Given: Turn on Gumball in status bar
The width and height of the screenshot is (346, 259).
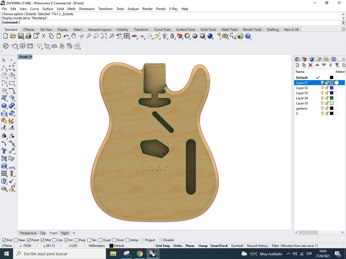Looking at the screenshot, I should pos(237,246).
